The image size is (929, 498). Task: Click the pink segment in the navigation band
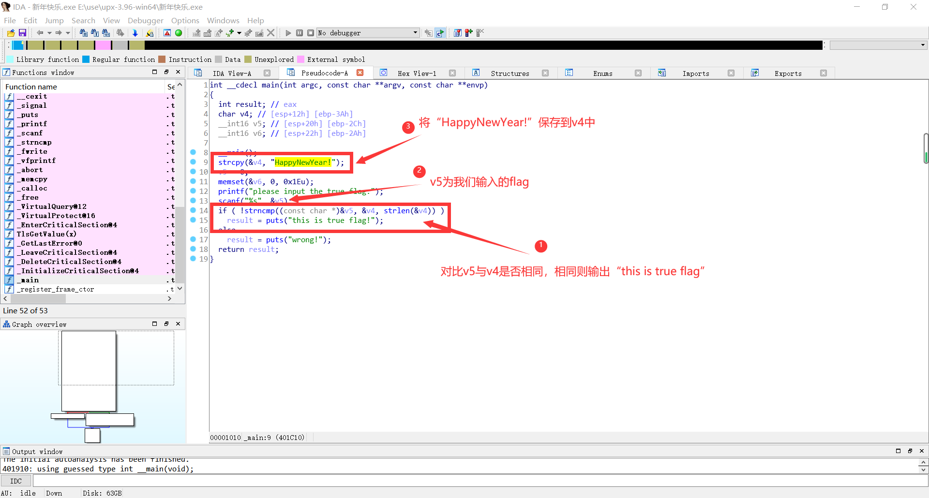pyautogui.click(x=103, y=45)
